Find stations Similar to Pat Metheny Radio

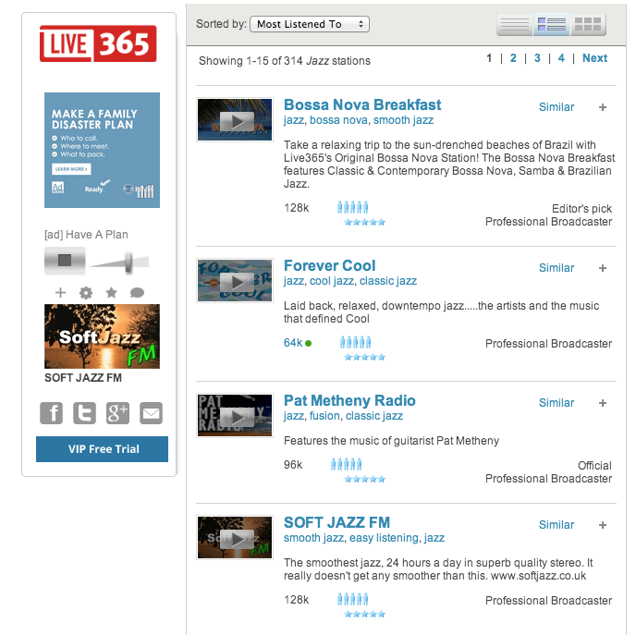(x=556, y=403)
